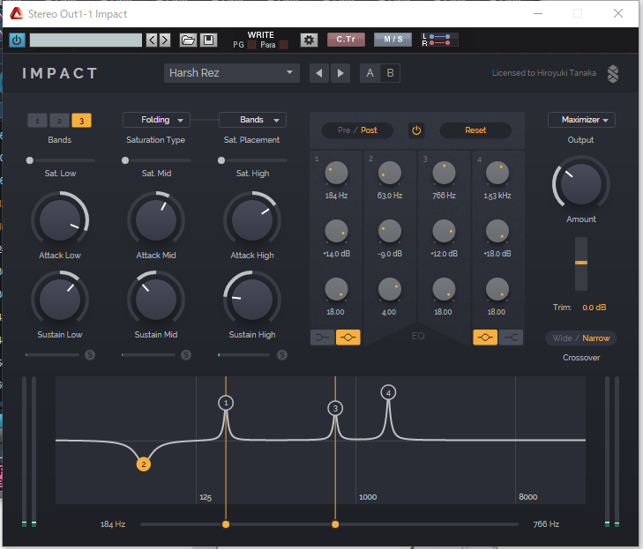Open the Folding saturation type dropdown
Image resolution: width=643 pixels, height=549 pixels.
156,120
